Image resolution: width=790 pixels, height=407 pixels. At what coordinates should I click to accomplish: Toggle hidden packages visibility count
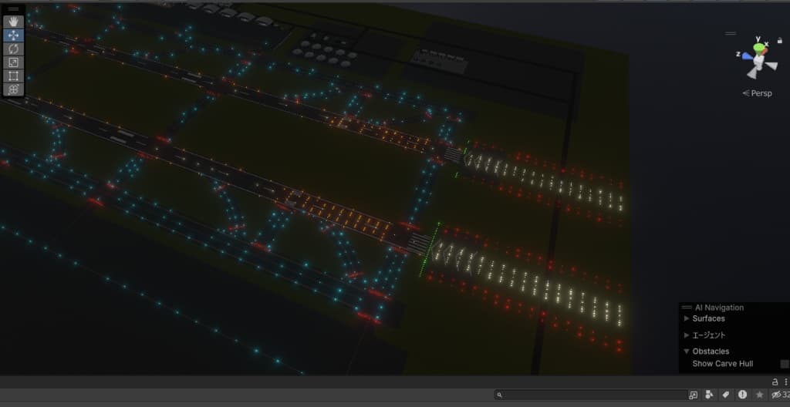point(781,395)
